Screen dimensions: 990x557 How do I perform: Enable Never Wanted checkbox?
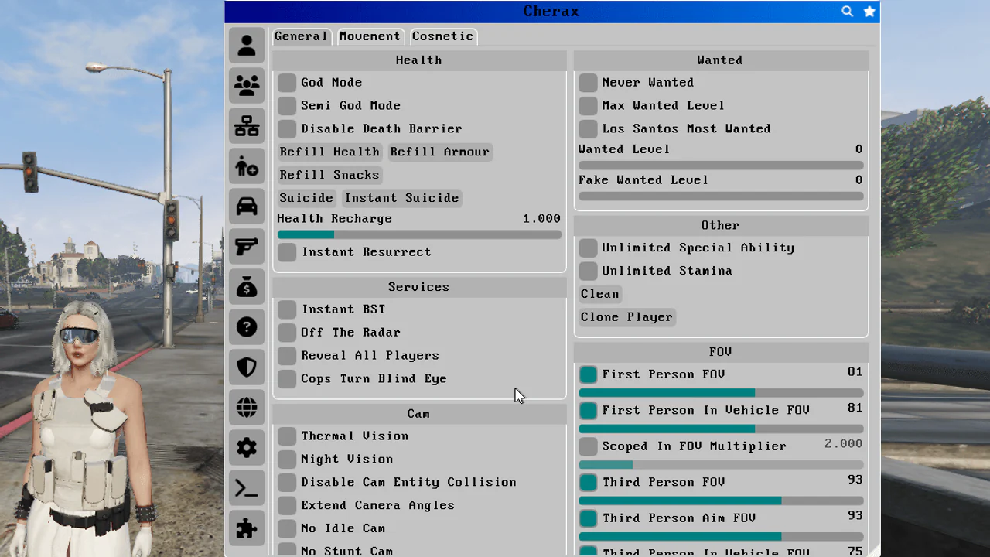[588, 83]
